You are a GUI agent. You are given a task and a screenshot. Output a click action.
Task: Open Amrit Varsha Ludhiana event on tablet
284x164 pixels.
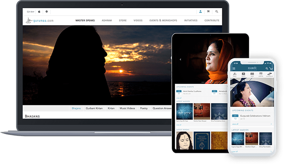coord(192,91)
